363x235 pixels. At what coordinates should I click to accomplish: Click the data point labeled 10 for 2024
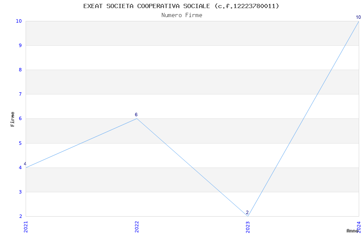(358, 21)
